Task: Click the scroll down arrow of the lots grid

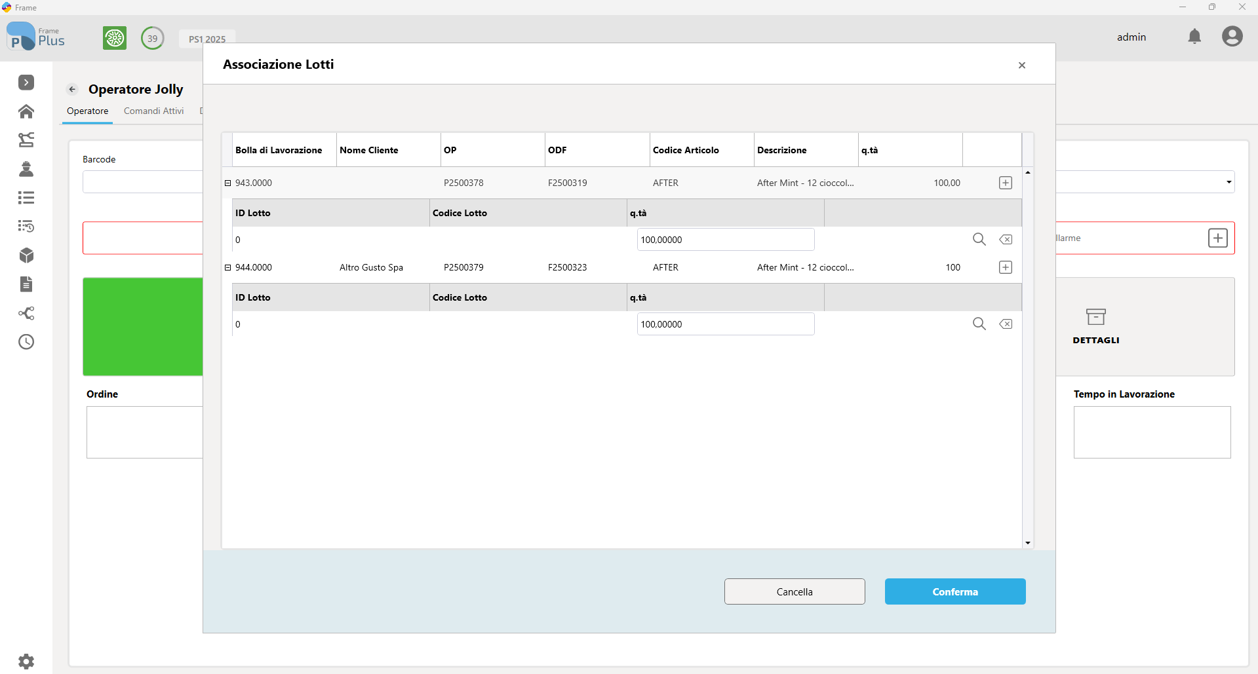Action: point(1028,543)
